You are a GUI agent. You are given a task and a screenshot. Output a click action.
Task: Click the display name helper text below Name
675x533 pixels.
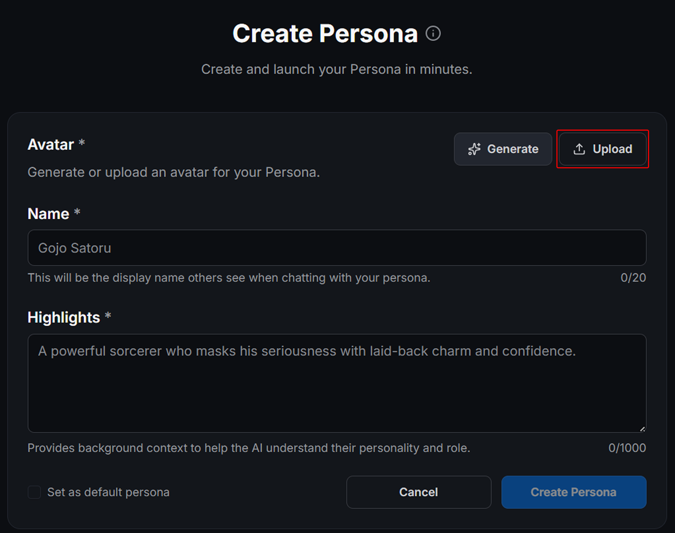tap(229, 277)
